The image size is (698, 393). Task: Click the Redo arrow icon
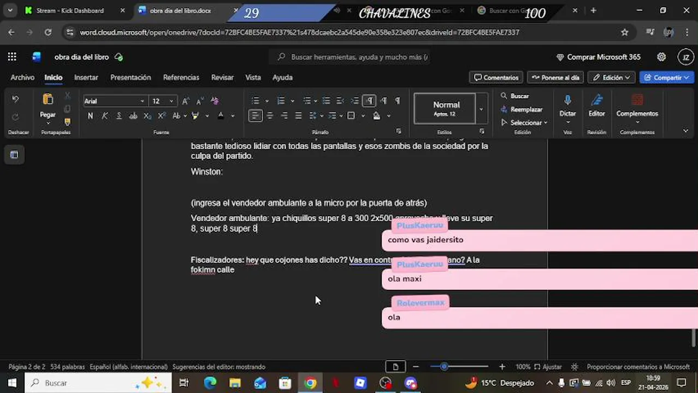[x=15, y=117]
